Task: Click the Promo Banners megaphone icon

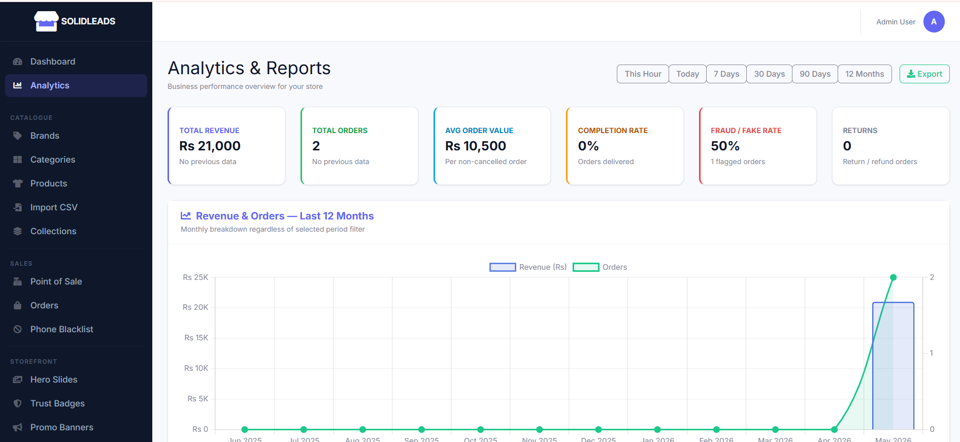Action: (x=18, y=427)
